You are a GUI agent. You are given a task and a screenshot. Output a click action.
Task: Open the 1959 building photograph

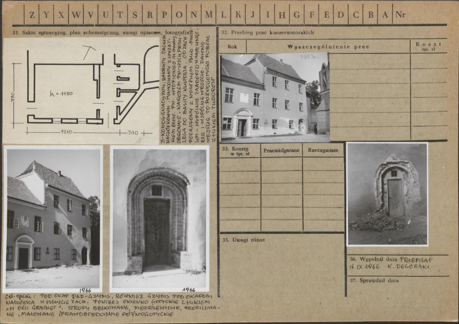pos(275,98)
